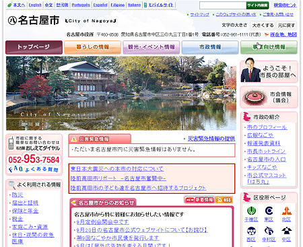Open the ご意見・お問い合せ link

pos(278,15)
